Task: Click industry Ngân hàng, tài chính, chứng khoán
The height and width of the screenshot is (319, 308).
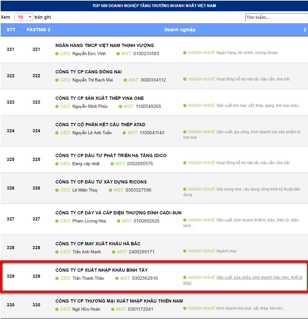Action: [247, 53]
